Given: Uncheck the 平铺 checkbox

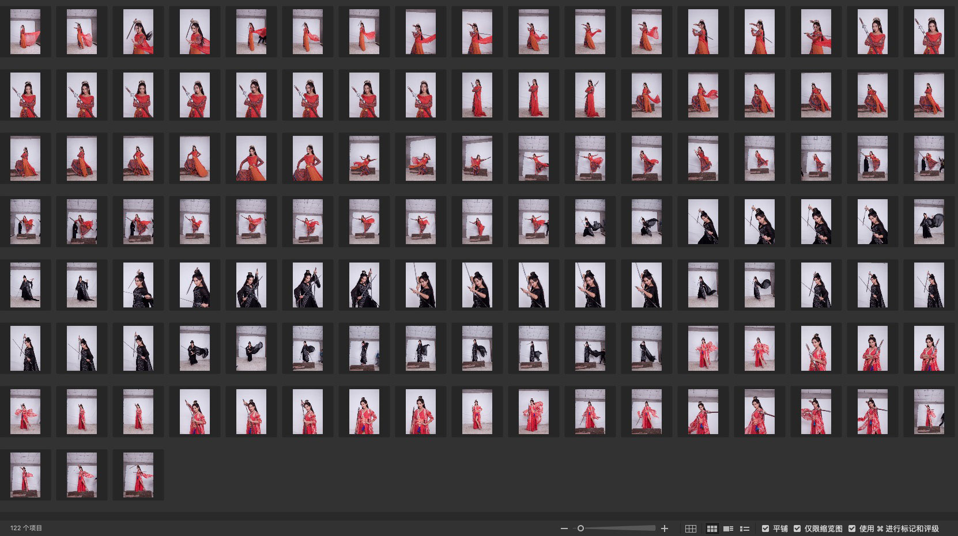Looking at the screenshot, I should click(x=765, y=529).
